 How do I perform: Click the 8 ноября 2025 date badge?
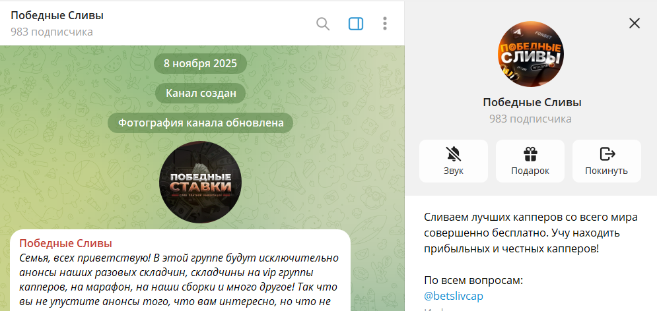200,63
